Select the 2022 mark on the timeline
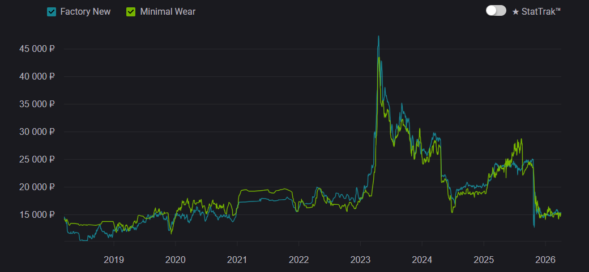The image size is (589, 272). coord(298,260)
